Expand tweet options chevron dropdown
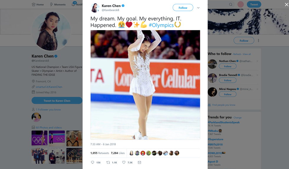 click(x=198, y=8)
